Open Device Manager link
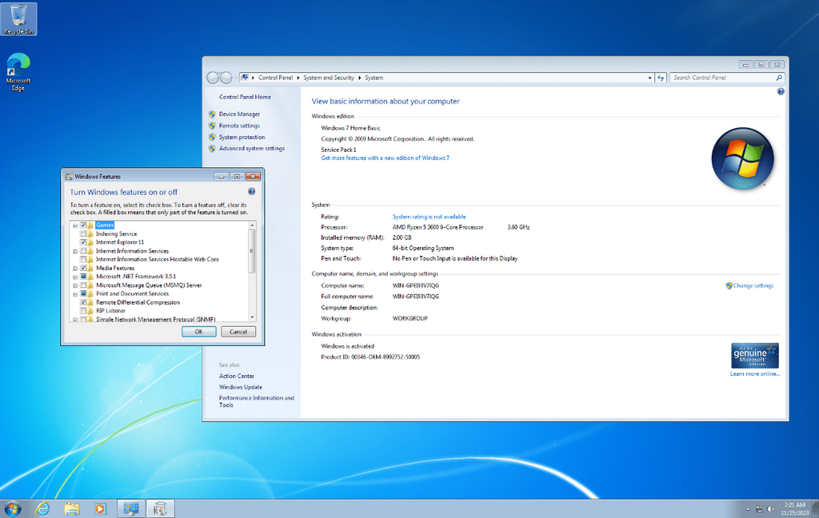The image size is (819, 518). 239,114
